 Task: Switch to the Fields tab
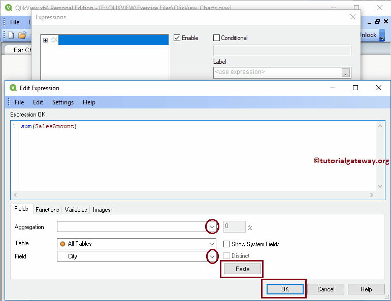coord(21,209)
